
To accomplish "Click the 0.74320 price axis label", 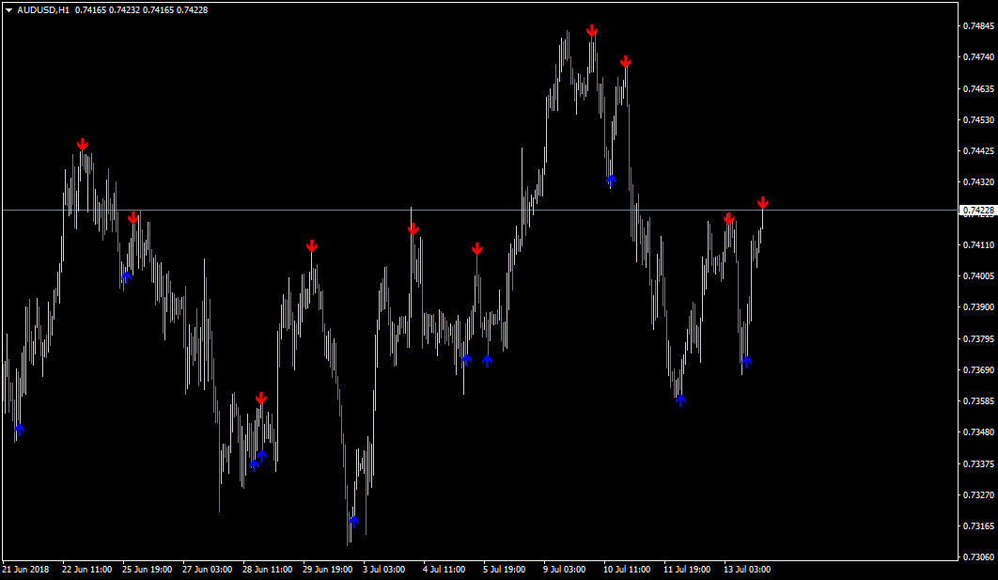I will tap(978, 182).
